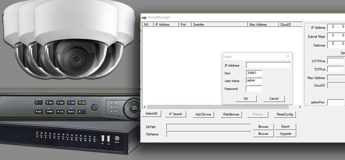
Task: Click the Export button
Action: pyautogui.click(x=285, y=127)
